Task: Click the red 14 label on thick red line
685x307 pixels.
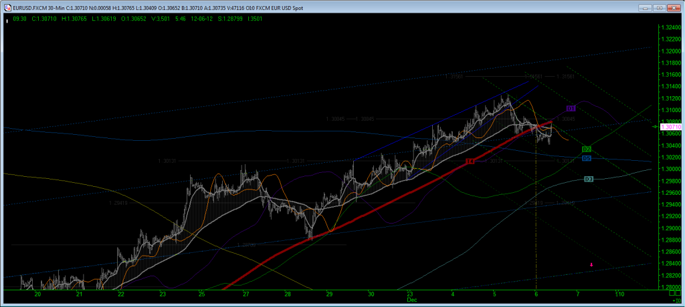Action: 470,161
